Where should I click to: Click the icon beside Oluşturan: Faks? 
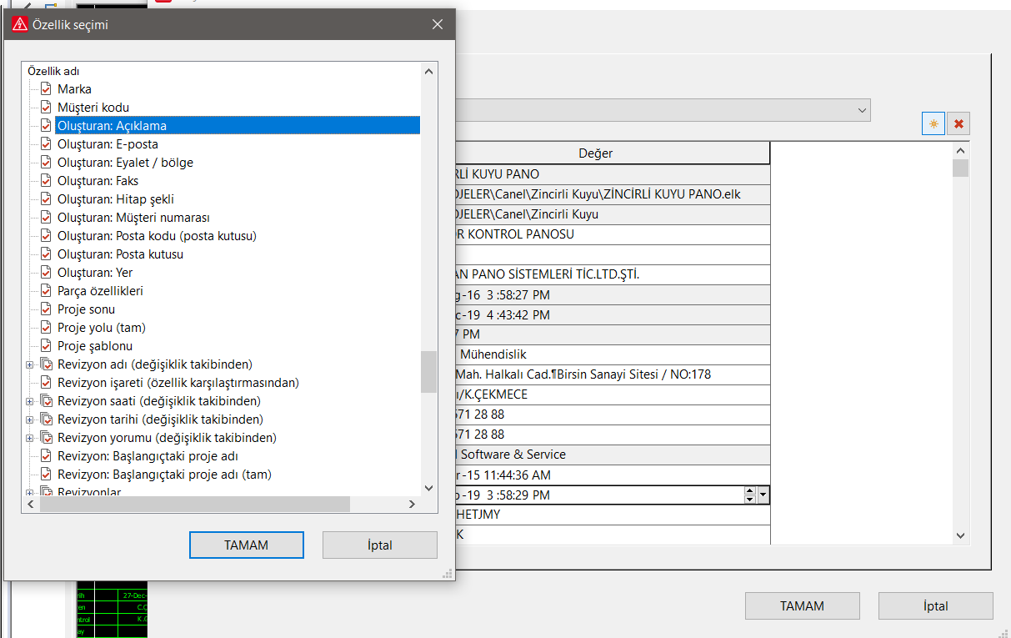tap(46, 180)
